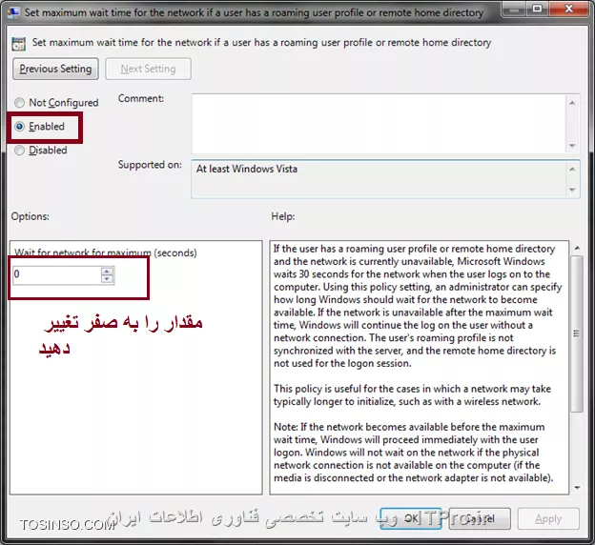
Task: Click inside the Comment text box
Action: click(x=379, y=124)
